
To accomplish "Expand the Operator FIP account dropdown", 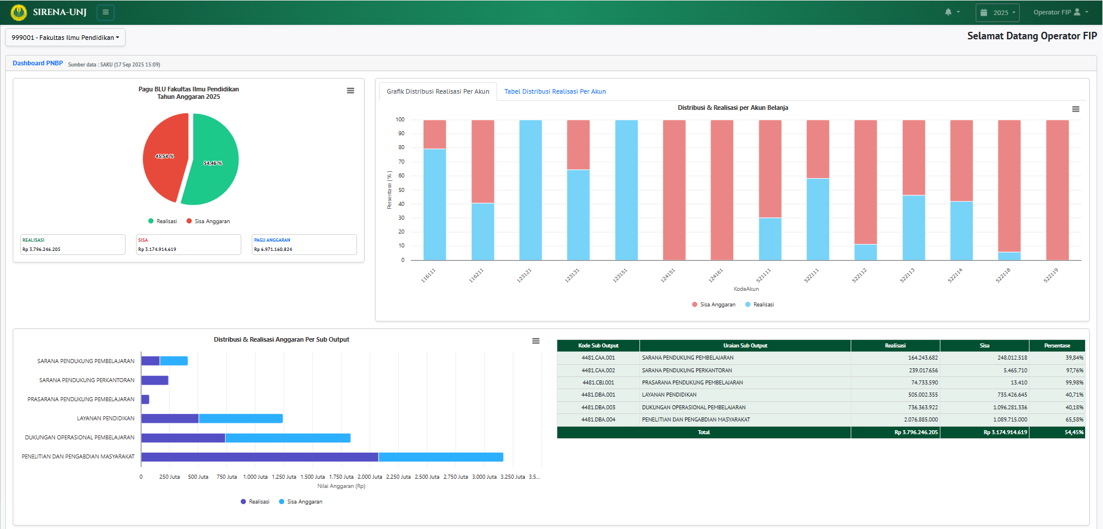I will [x=1060, y=12].
